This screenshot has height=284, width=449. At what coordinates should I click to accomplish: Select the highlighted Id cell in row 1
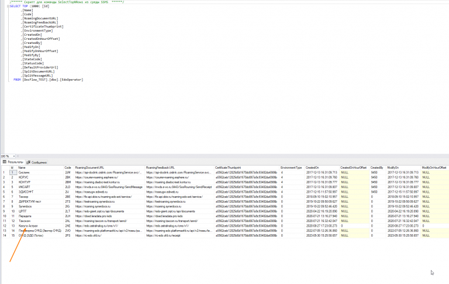(x=13, y=172)
